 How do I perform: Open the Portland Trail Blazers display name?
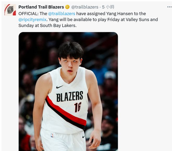(x=41, y=7)
